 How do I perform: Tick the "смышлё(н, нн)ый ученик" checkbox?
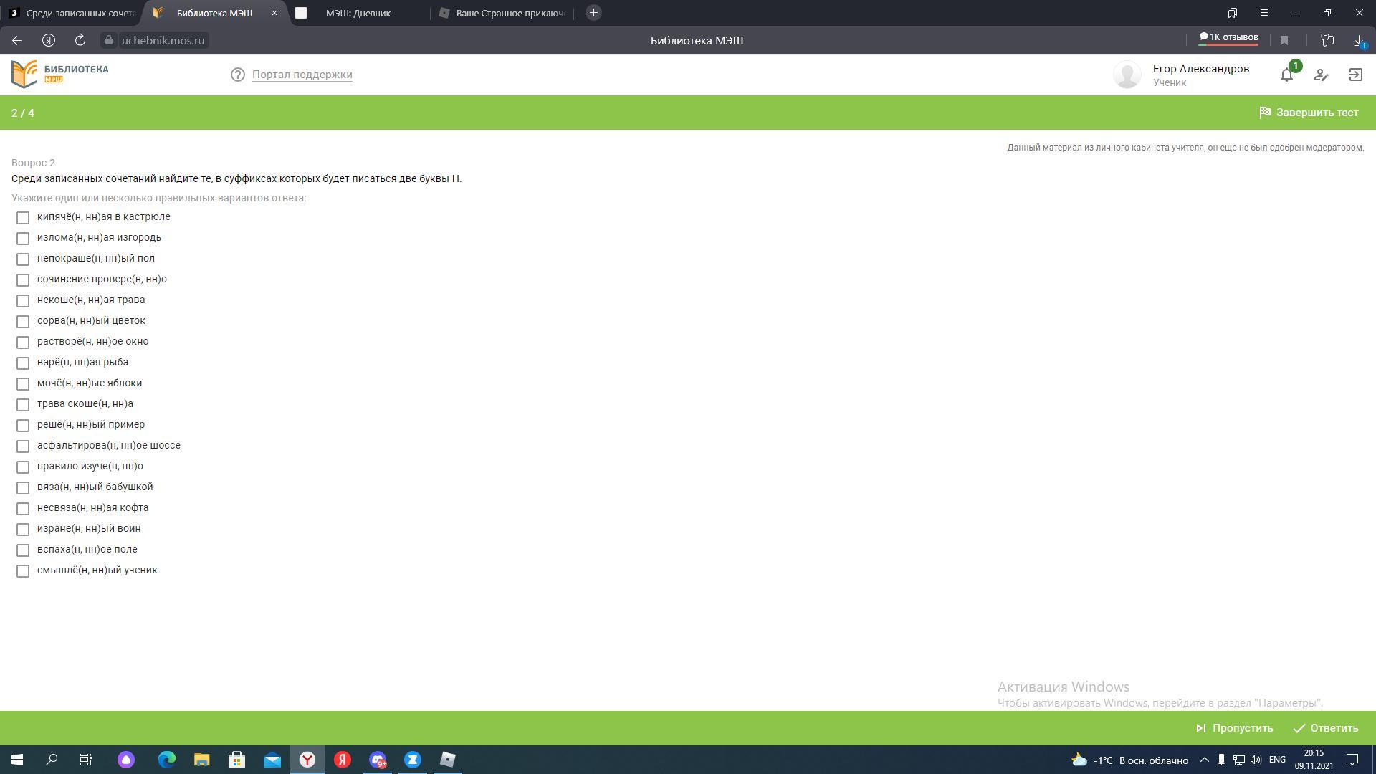[23, 570]
